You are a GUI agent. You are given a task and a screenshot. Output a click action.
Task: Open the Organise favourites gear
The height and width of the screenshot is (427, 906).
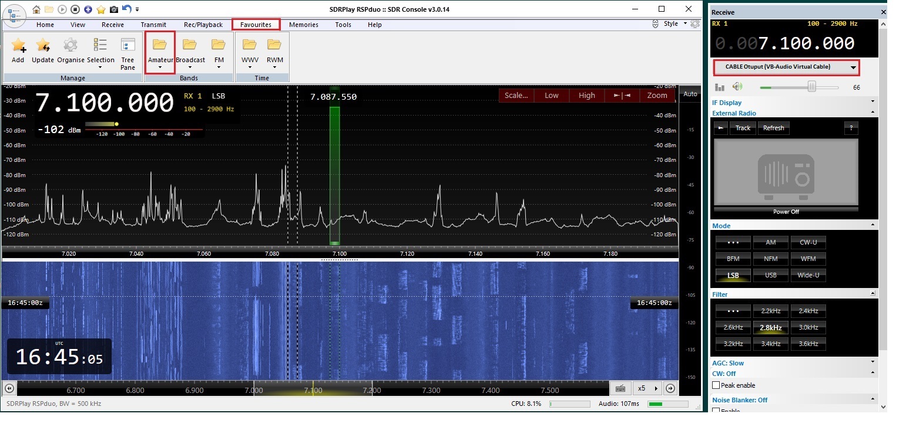[x=71, y=51]
